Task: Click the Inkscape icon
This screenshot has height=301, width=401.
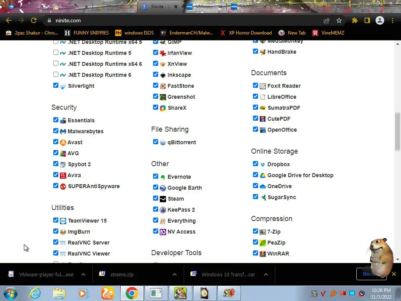Action: (163, 75)
